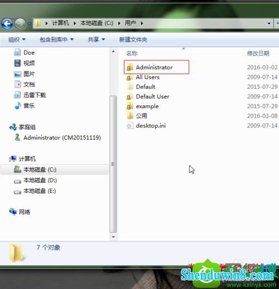The width and height of the screenshot is (279, 289).
Task: Click the 网络 network icon
Action: click(13, 211)
